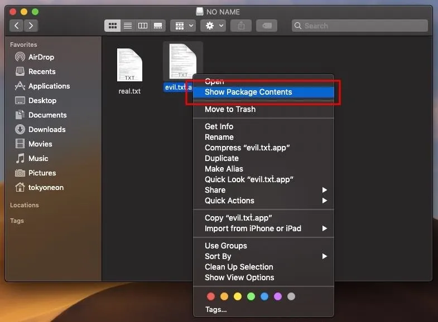Choose Use Groups
Image resolution: width=438 pixels, height=322 pixels.
coord(263,246)
